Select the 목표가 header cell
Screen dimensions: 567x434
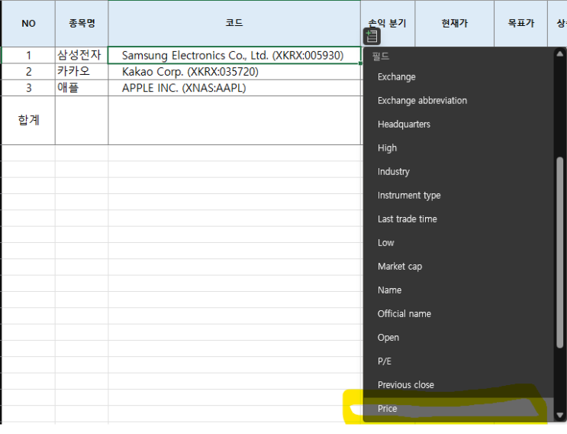[520, 24]
